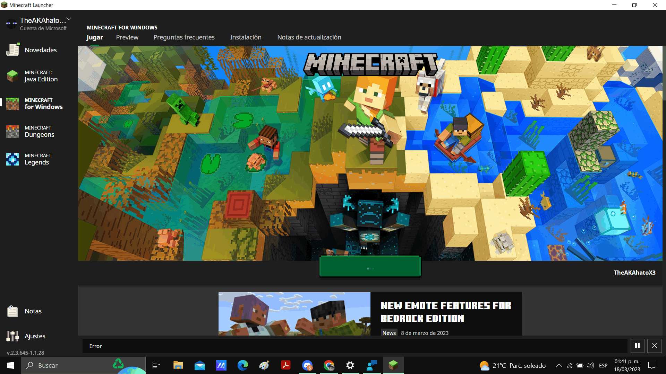Click the Error message text
The width and height of the screenshot is (666, 374).
pyautogui.click(x=95, y=346)
